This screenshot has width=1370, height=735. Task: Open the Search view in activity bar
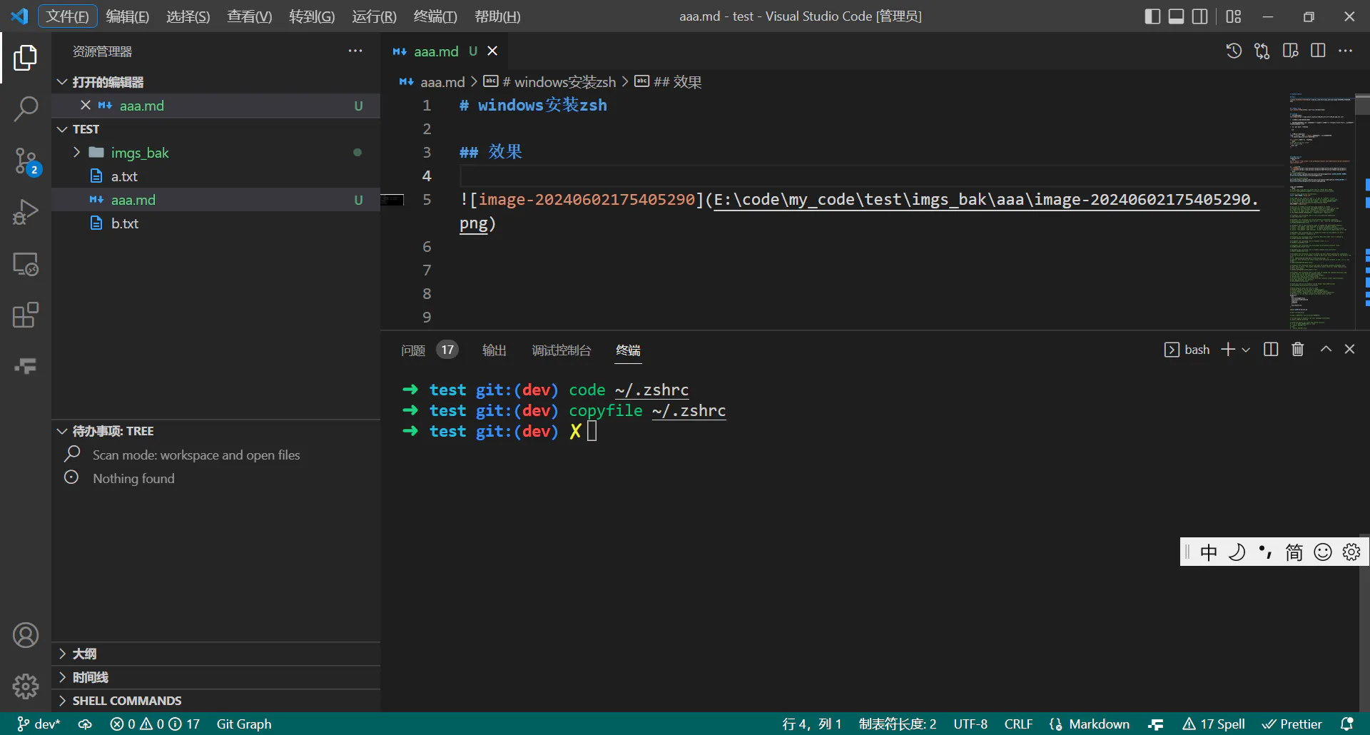pyautogui.click(x=26, y=109)
